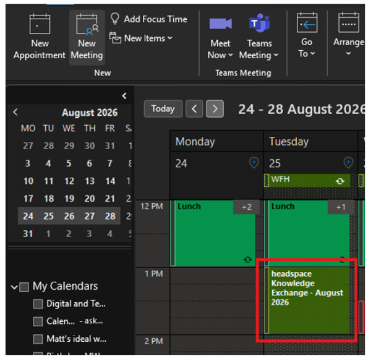371x361 pixels.
Task: Select August 17 in mini calendar
Action: 28,199
